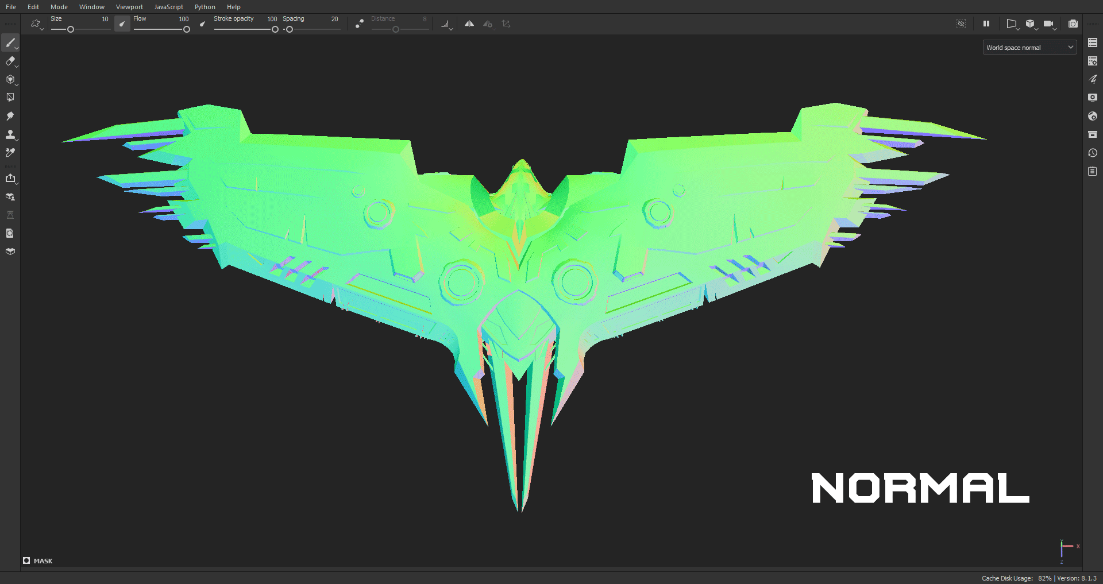
Task: Toggle Symmetry mirror button
Action: pyautogui.click(x=469, y=24)
